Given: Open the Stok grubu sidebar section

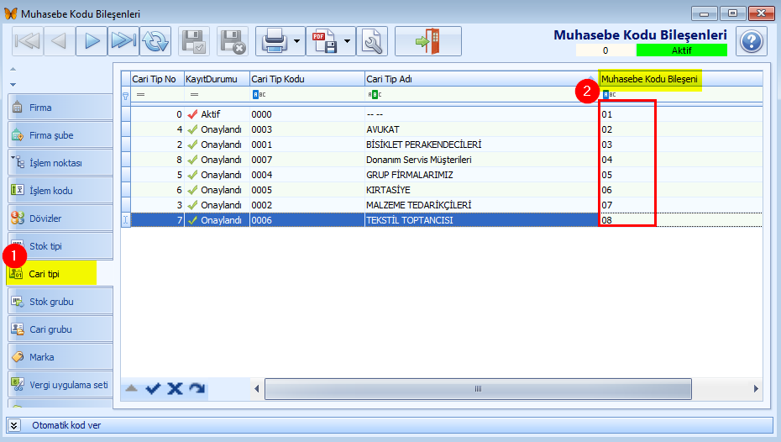Looking at the screenshot, I should tap(60, 302).
